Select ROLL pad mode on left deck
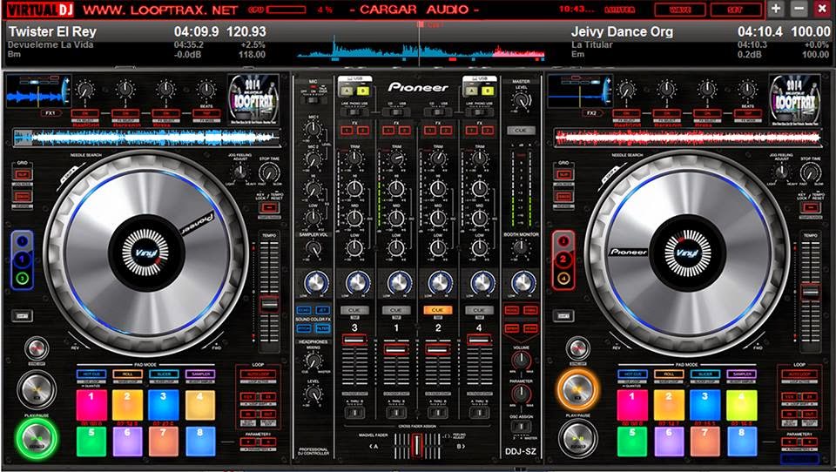836x472 pixels. [127, 374]
